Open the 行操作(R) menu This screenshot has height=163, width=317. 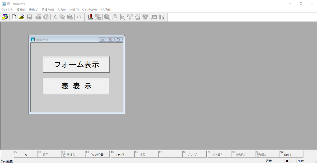coord(48,10)
